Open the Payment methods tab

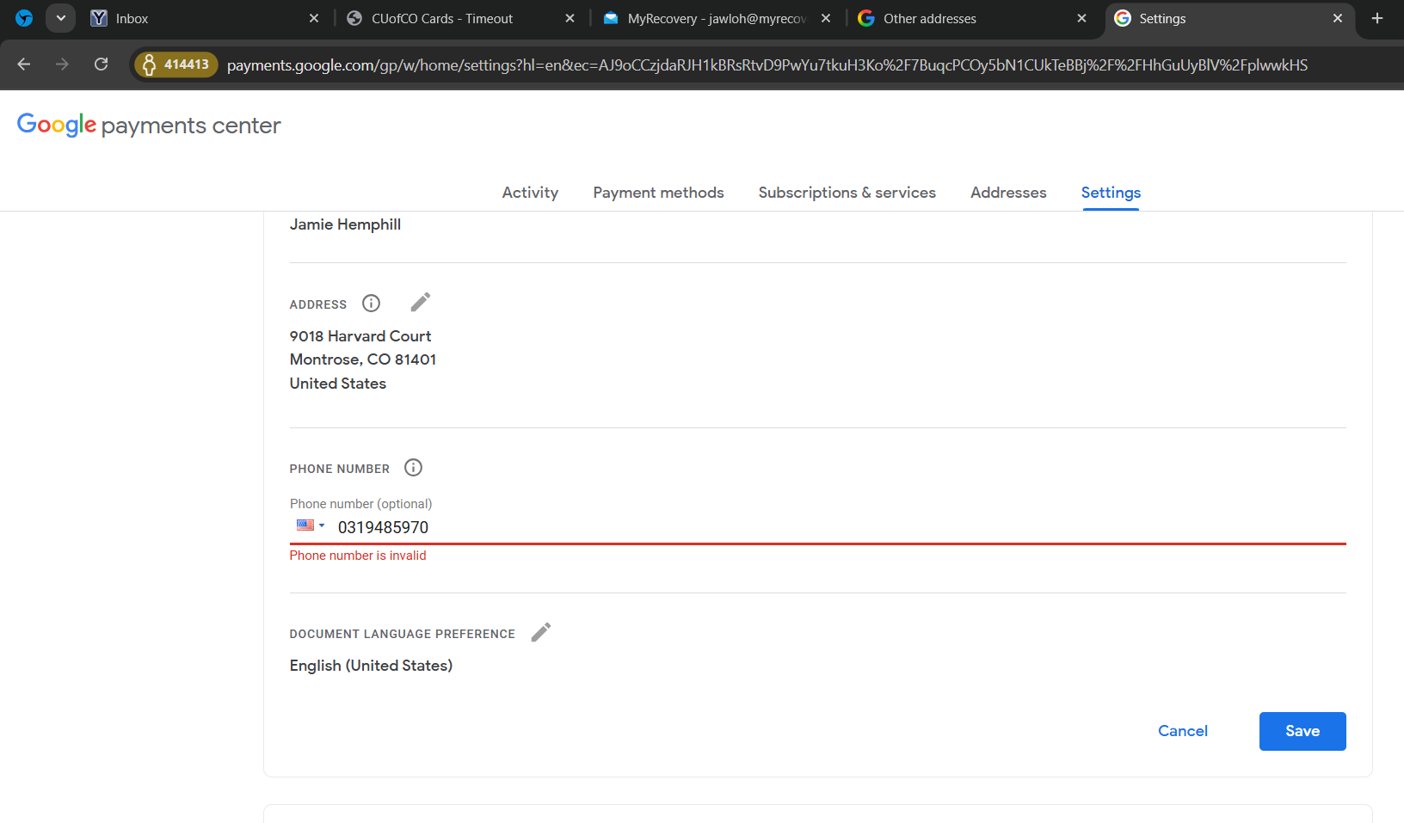tap(658, 193)
